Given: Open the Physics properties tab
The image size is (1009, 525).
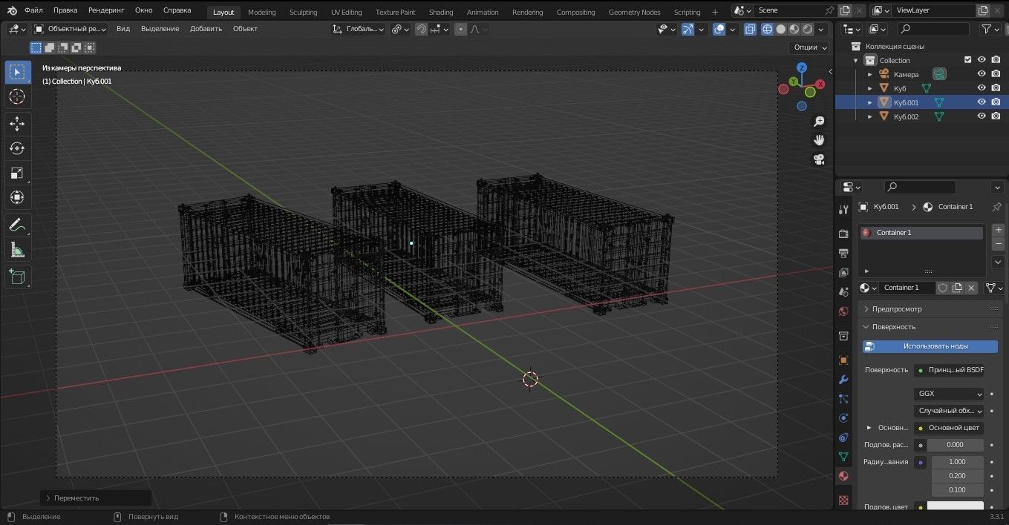Looking at the screenshot, I should (843, 418).
